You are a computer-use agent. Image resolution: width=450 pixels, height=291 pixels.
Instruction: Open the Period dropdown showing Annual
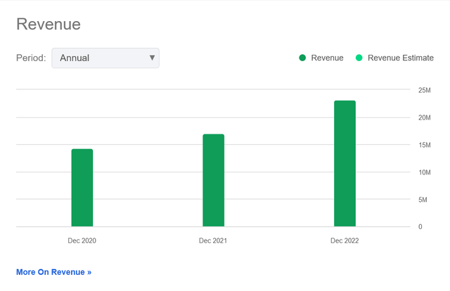point(105,58)
